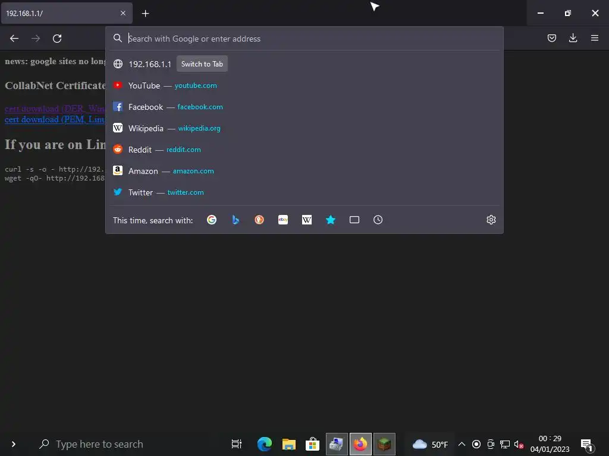
Task: Search this time with Google
Action: [x=212, y=220]
